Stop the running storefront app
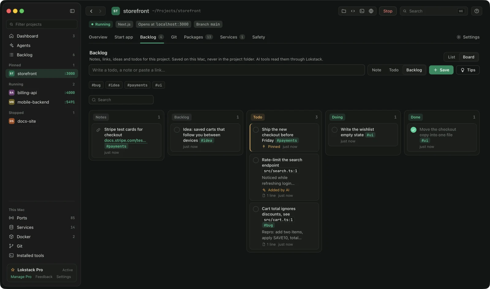This screenshot has width=490, height=289. tap(388, 11)
